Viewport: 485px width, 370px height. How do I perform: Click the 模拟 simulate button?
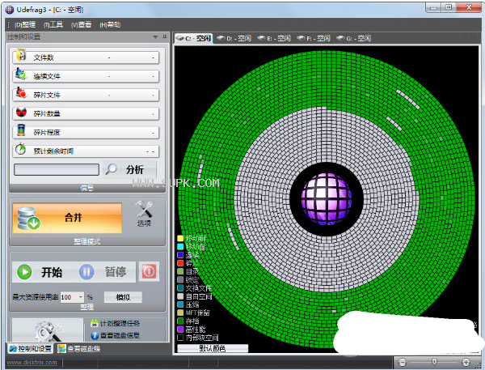coord(123,297)
